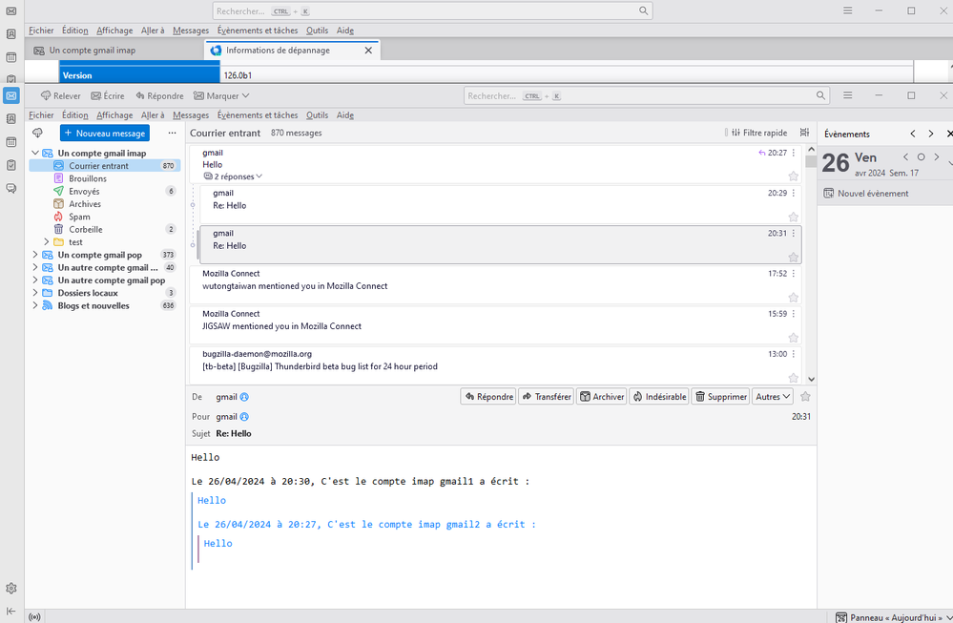Viewport: 953px width, 623px height.
Task: Click contact icon next to Pour gmail
Action: [244, 417]
